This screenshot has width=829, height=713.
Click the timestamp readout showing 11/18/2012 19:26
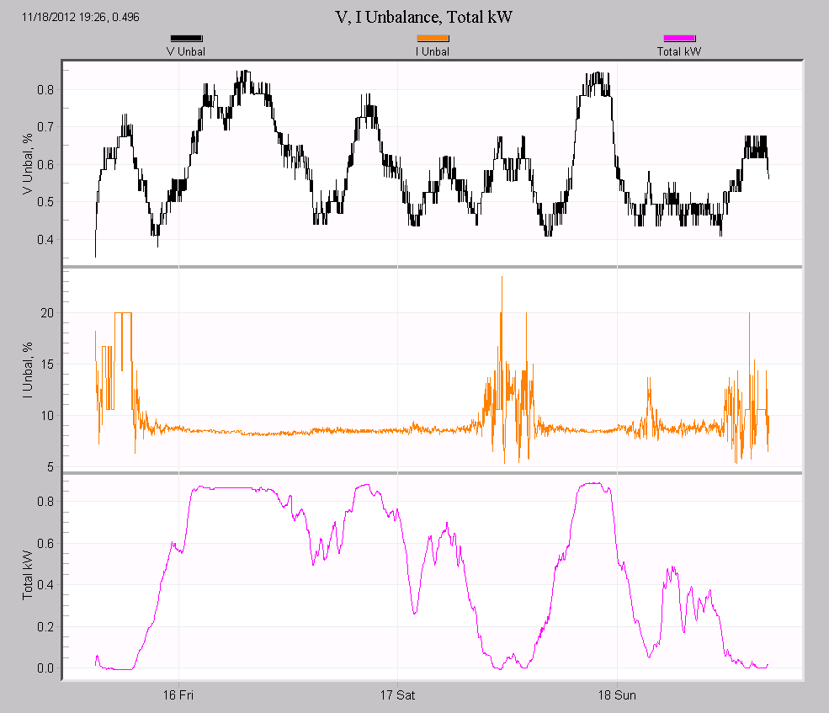pos(80,16)
